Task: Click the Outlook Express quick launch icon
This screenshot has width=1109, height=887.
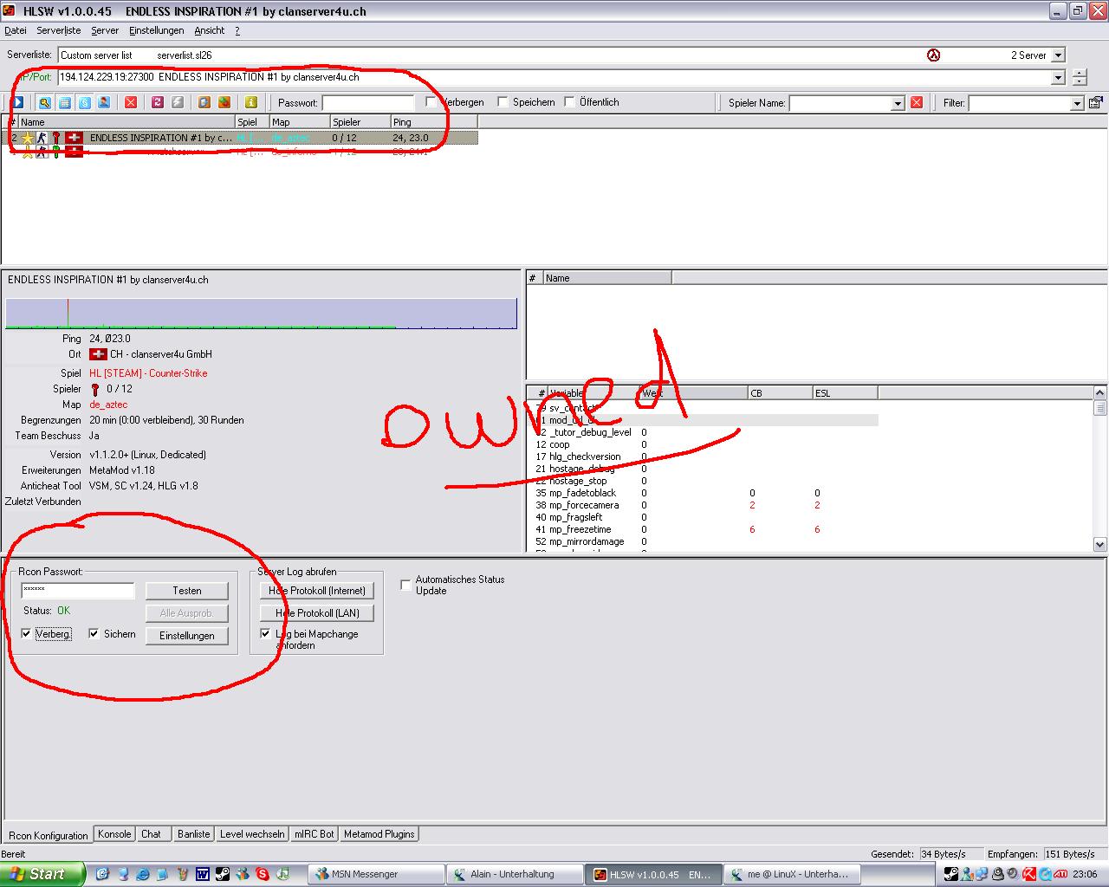Action: (x=102, y=874)
